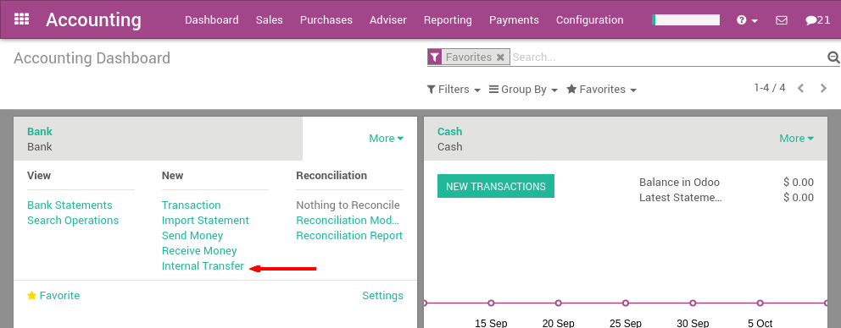Go to the previous page arrow
The width and height of the screenshot is (841, 328).
tap(801, 88)
